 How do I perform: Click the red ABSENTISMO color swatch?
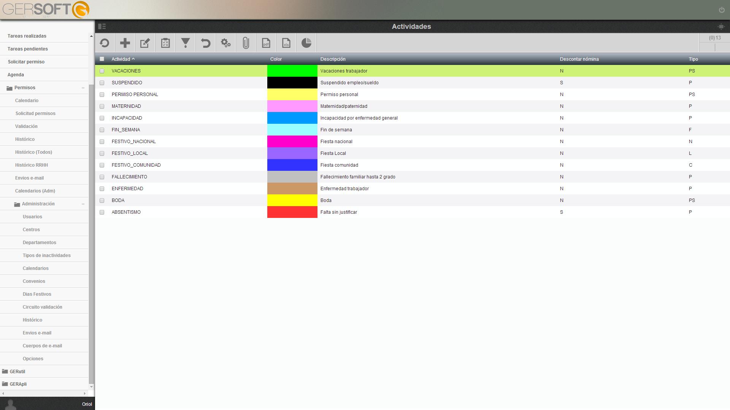(x=292, y=212)
